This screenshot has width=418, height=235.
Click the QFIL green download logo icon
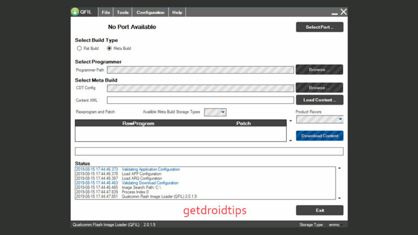coord(75,11)
